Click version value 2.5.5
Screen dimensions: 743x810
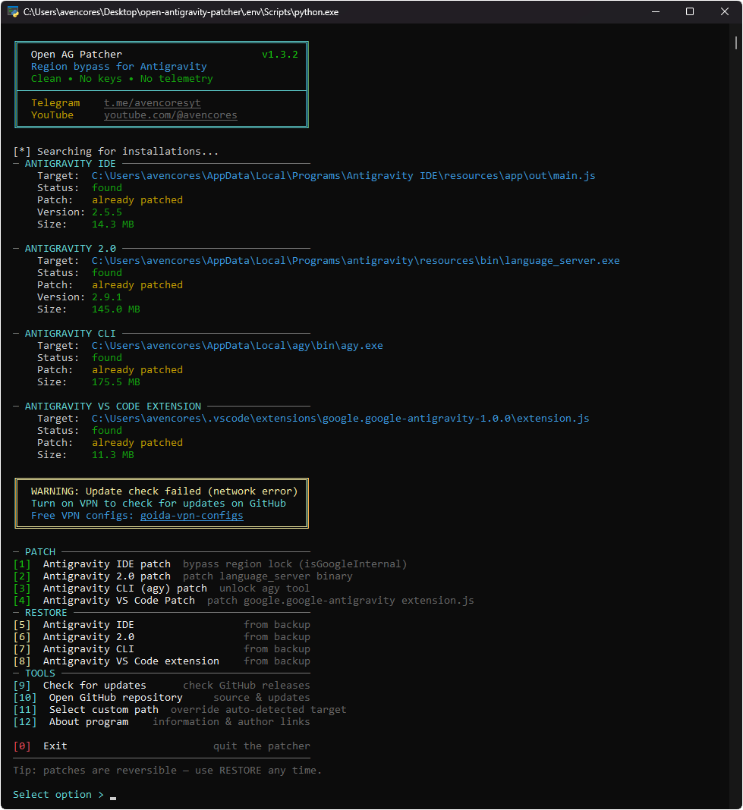click(x=107, y=212)
